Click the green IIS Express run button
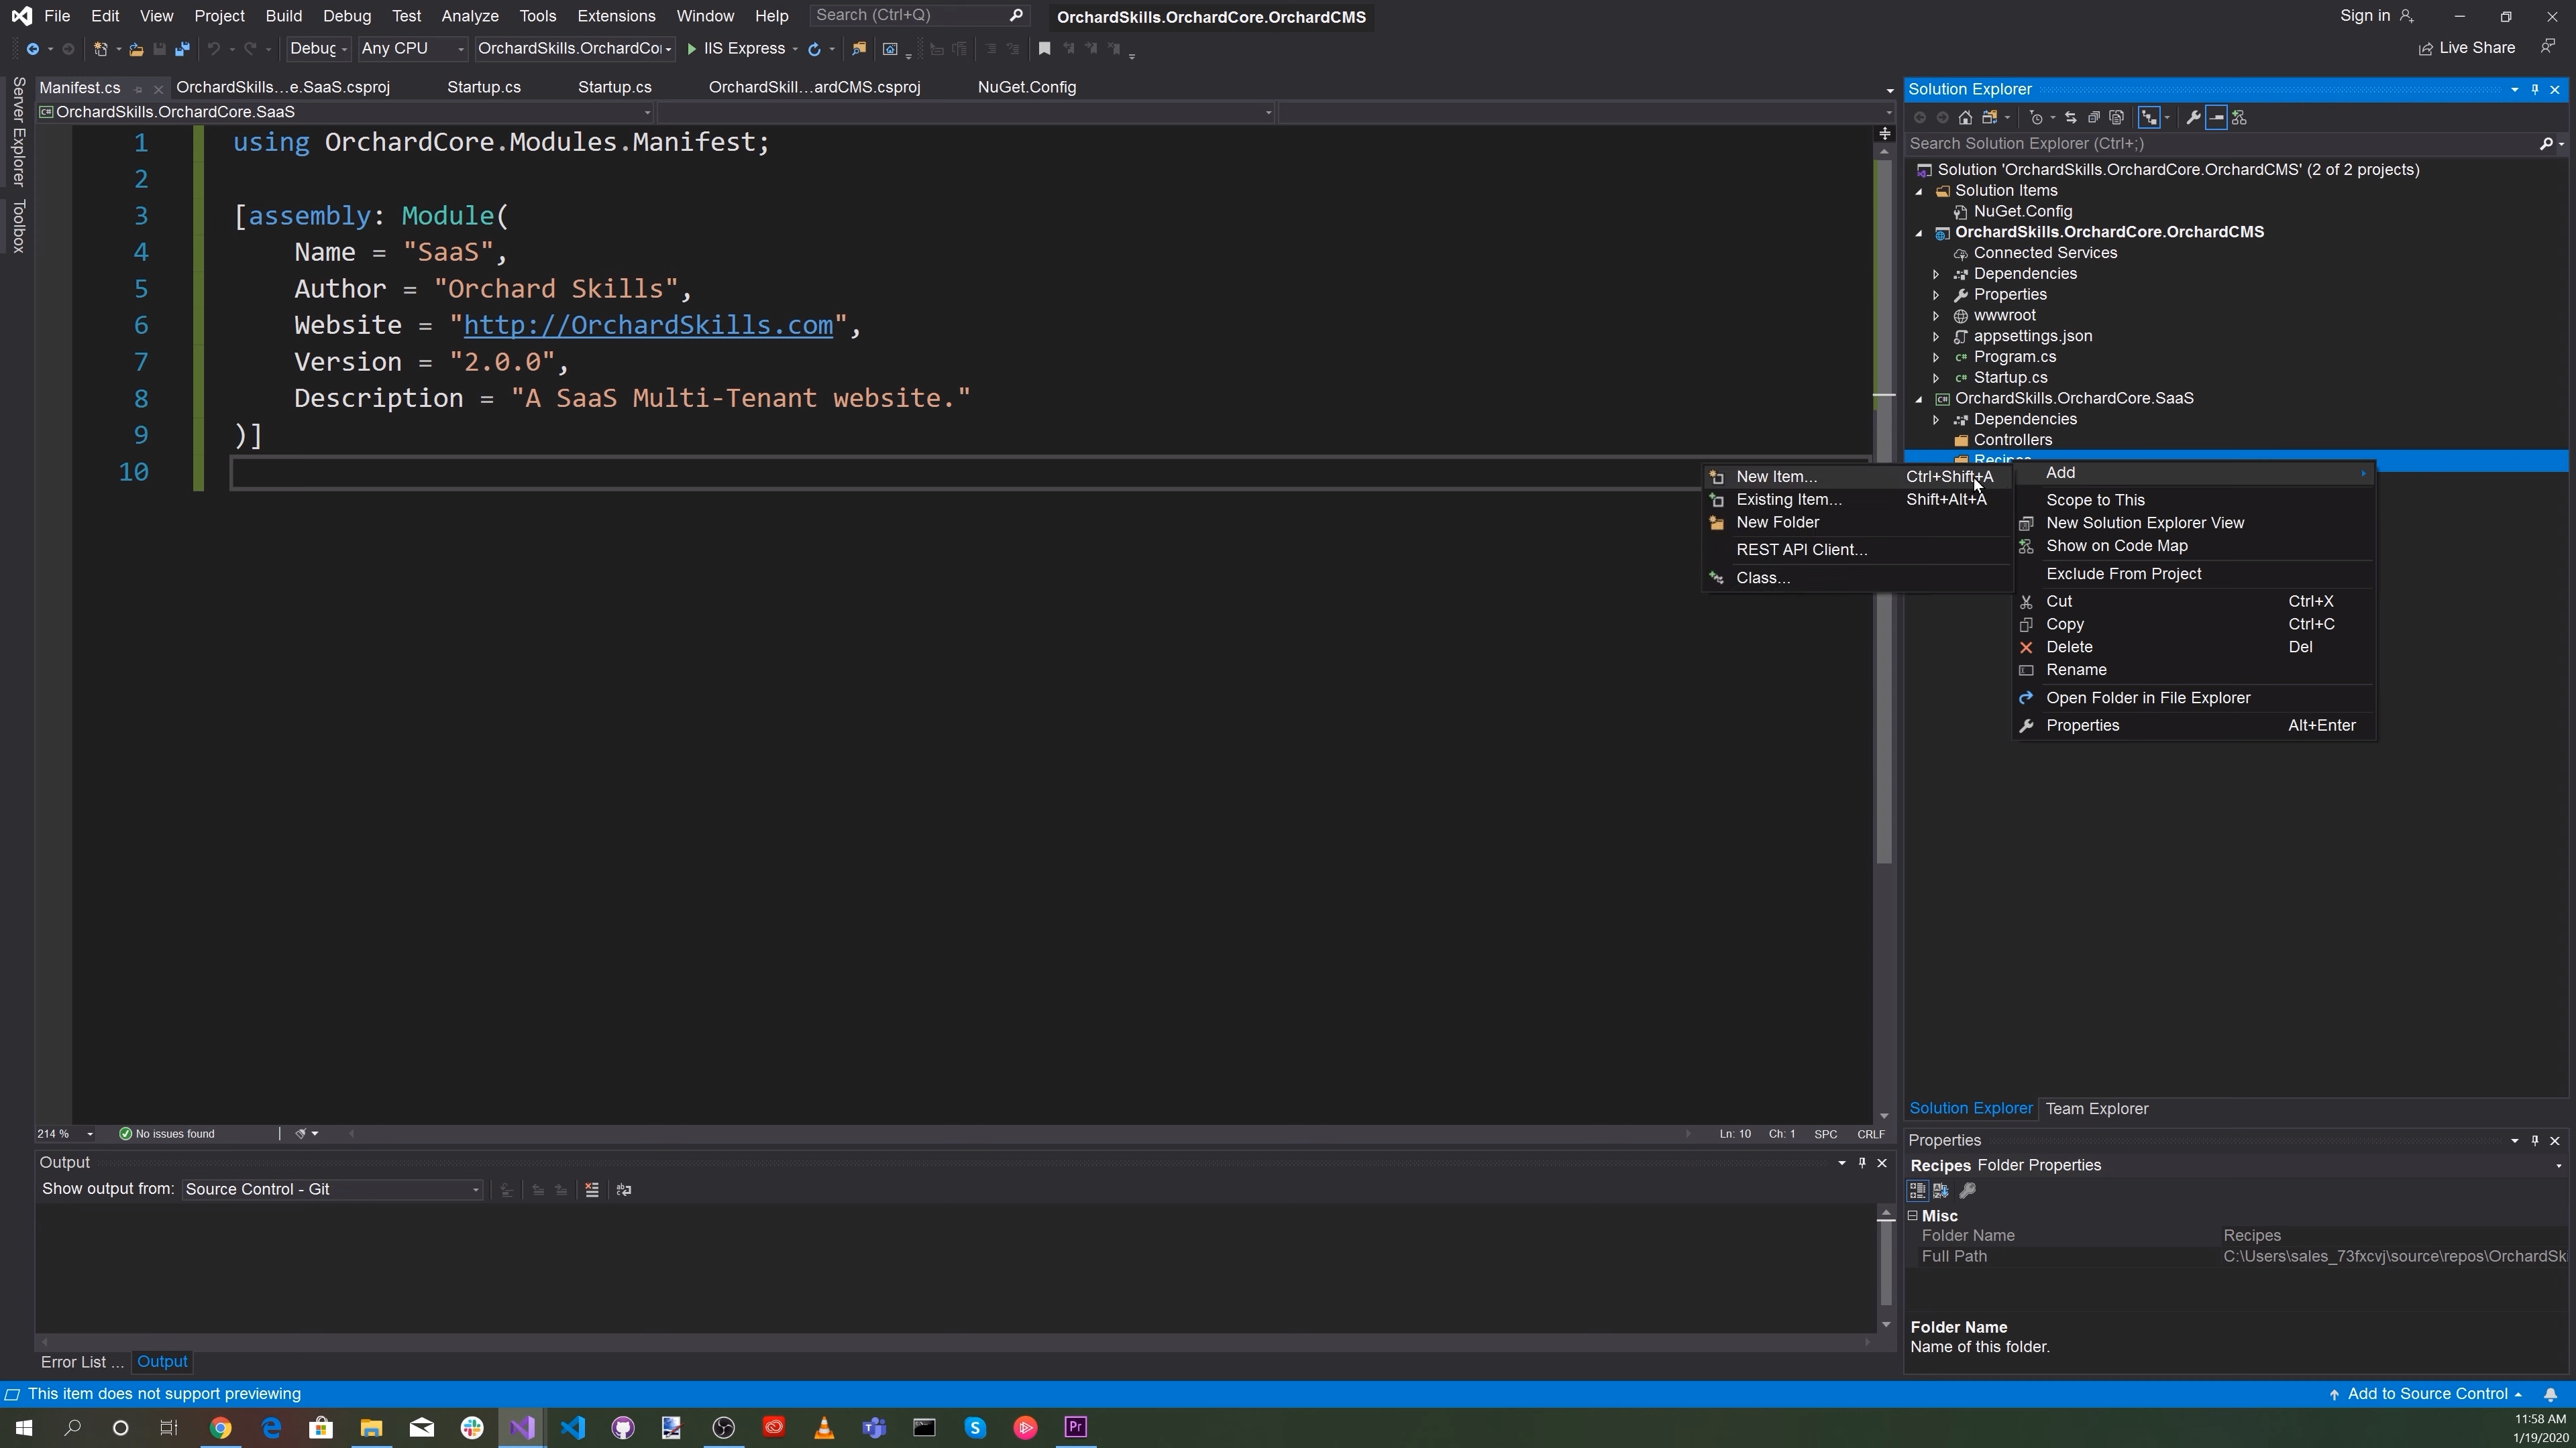Screen dimensions: 2576x1448 coord(737,49)
